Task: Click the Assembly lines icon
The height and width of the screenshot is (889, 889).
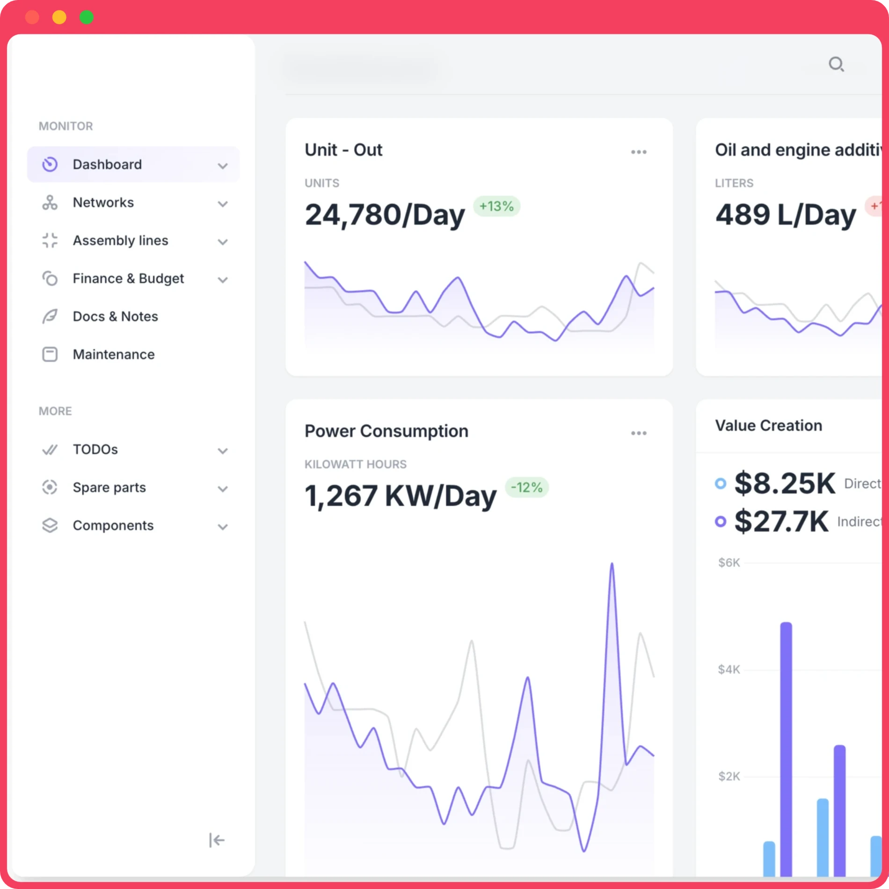Action: click(x=50, y=240)
